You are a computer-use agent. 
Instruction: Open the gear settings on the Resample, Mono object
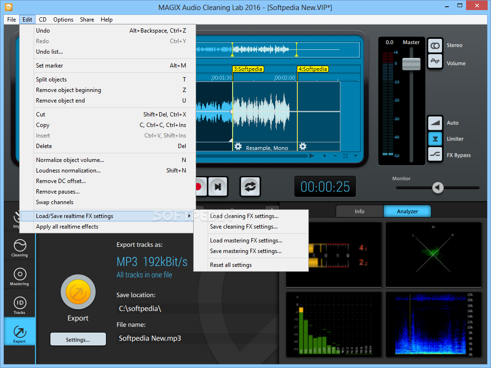point(238,147)
